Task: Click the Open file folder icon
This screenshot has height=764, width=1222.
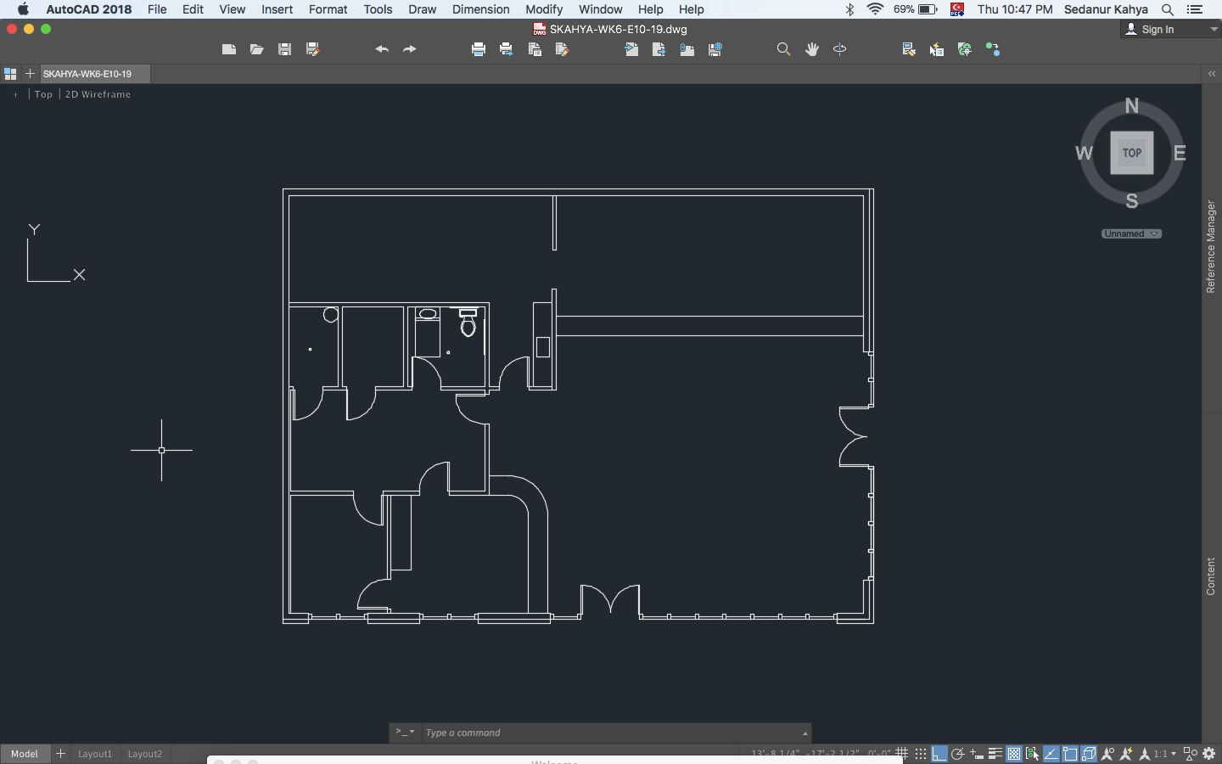Action: (256, 49)
